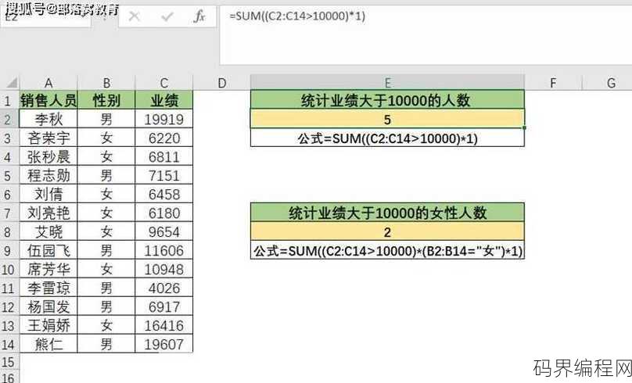Click the value 16416 in column C
Screen dimensions: 632x383
(164, 325)
